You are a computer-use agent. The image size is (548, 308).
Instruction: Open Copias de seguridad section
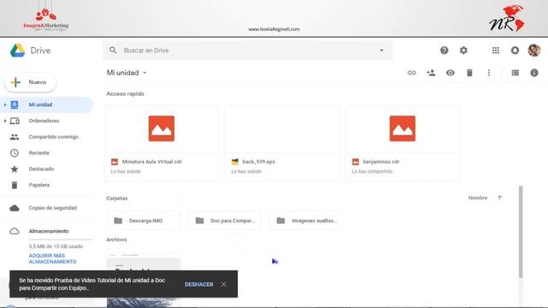[52, 208]
